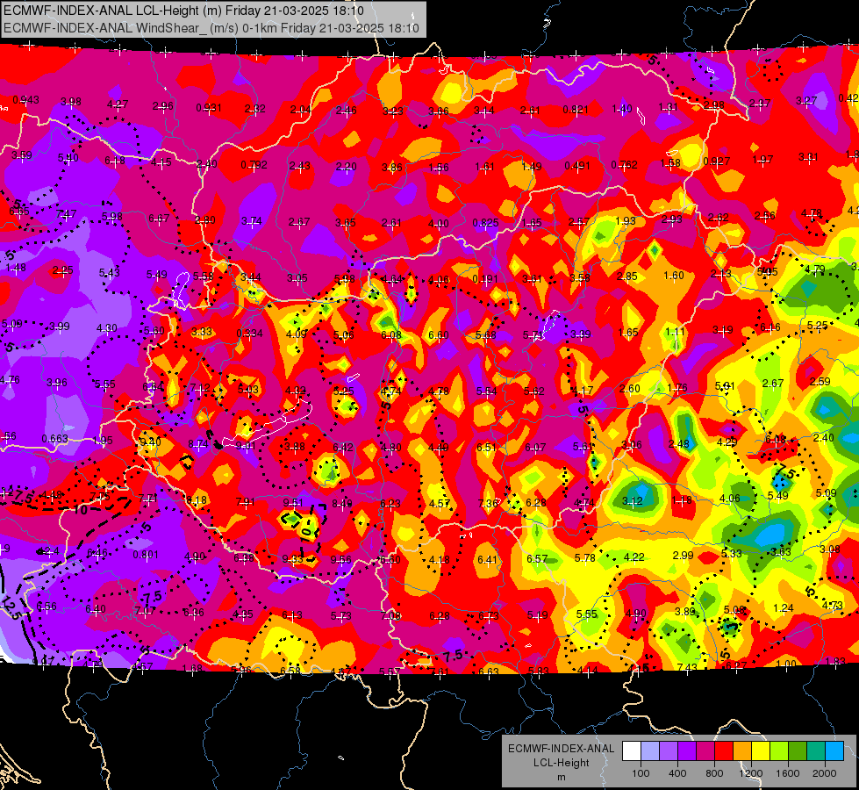This screenshot has height=790, width=859.
Task: Click the wind shear value 6.18
Action: (x=114, y=161)
